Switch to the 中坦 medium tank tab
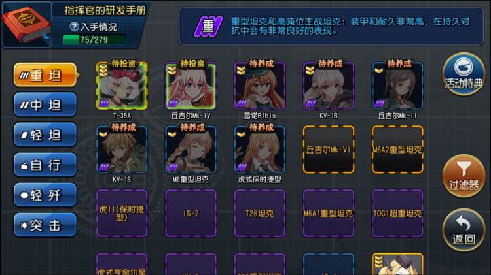The height and width of the screenshot is (275, 491). click(45, 105)
